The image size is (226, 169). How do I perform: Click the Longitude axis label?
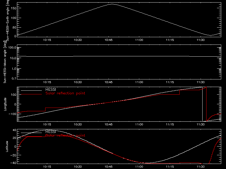tap(5, 104)
